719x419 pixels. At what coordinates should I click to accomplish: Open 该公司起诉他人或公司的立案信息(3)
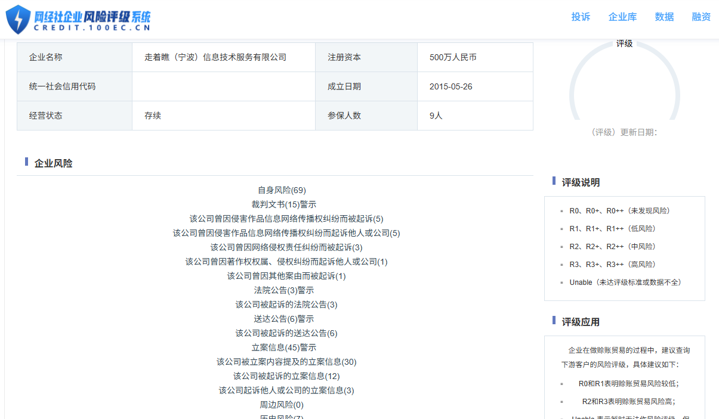point(286,390)
